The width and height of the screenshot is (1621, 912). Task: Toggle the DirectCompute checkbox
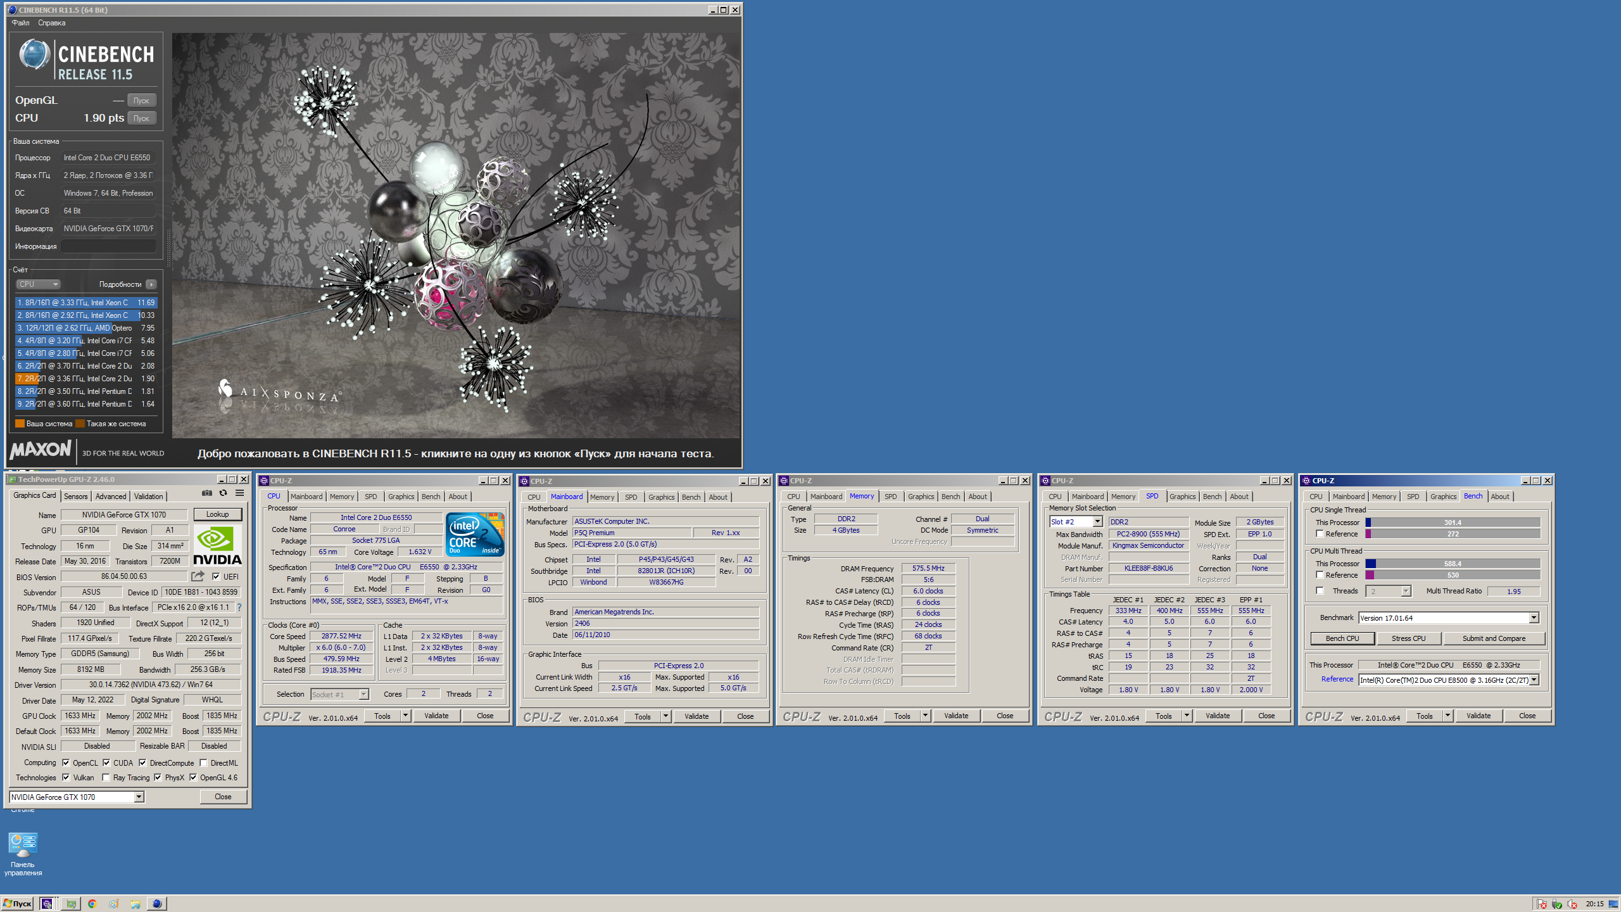[x=142, y=763]
